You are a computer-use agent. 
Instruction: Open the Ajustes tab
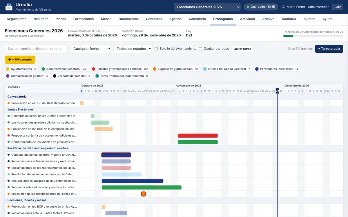[309, 19]
